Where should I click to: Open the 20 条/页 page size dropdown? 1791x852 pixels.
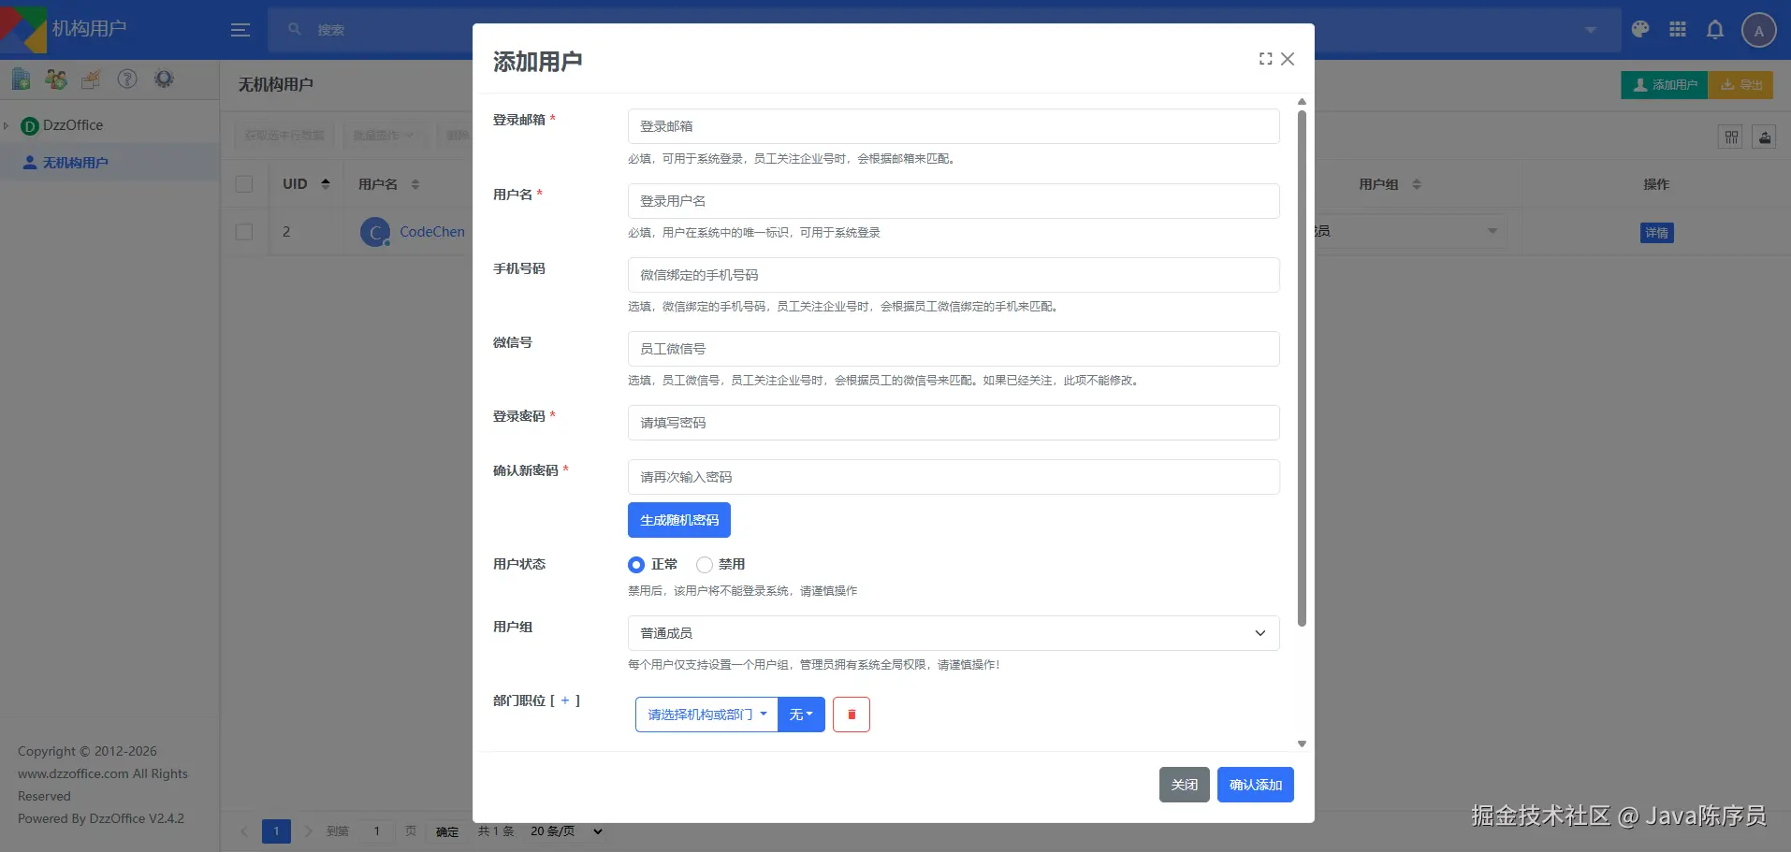(566, 831)
